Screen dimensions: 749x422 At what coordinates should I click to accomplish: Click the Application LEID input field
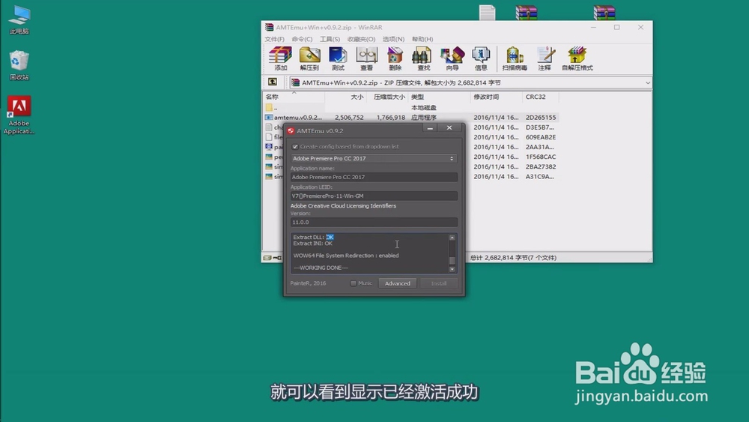point(374,196)
